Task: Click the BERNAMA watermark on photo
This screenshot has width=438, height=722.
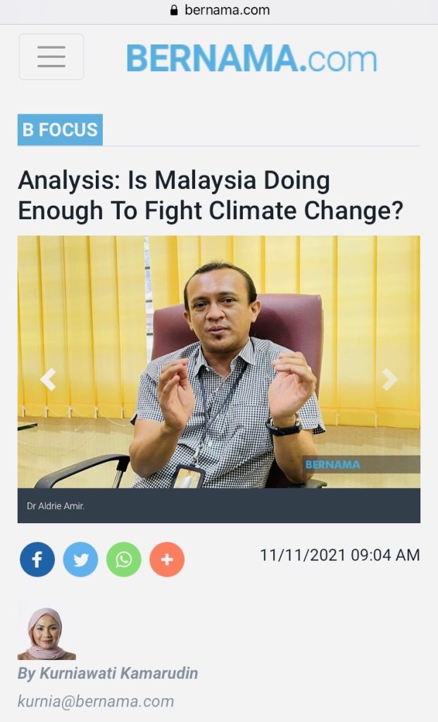Action: pos(332,465)
